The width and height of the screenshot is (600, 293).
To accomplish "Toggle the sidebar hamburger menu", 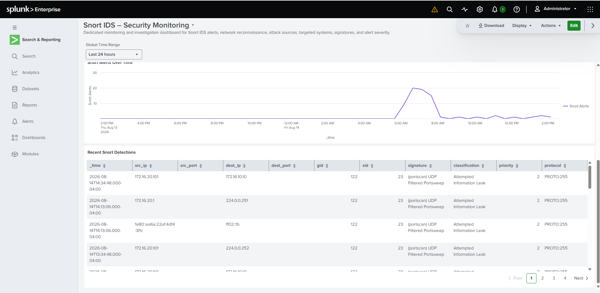I will click(15, 28).
